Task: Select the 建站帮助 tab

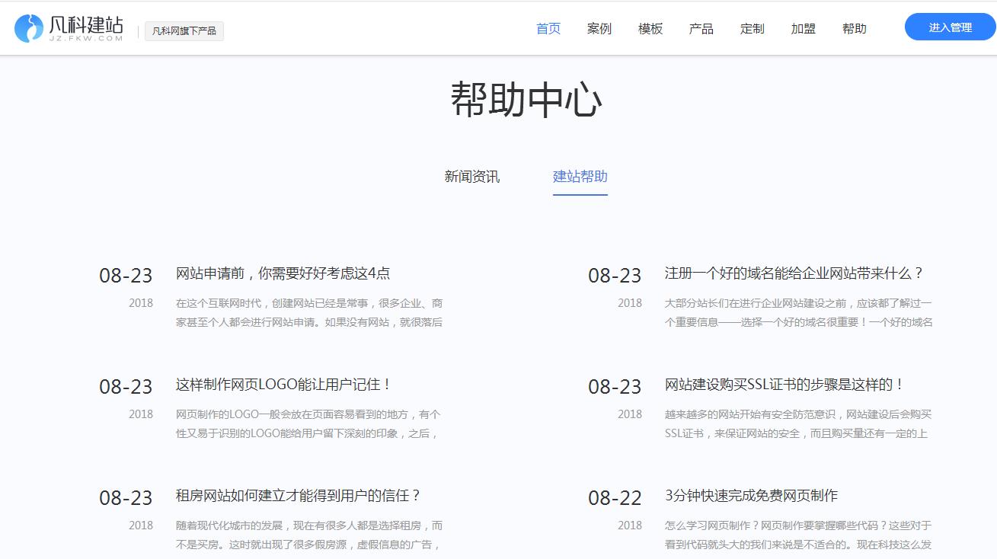Action: pos(580,177)
